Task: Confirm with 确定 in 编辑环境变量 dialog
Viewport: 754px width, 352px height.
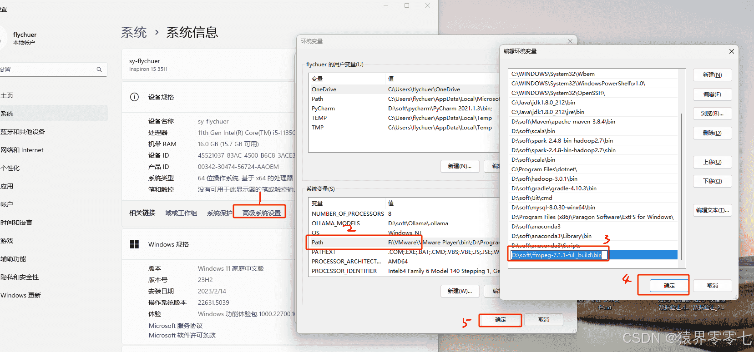Action: pyautogui.click(x=669, y=286)
